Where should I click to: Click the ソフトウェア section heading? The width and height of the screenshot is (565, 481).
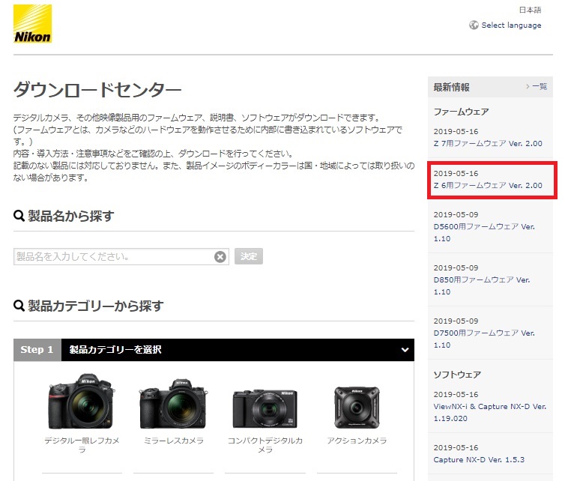[x=457, y=375]
